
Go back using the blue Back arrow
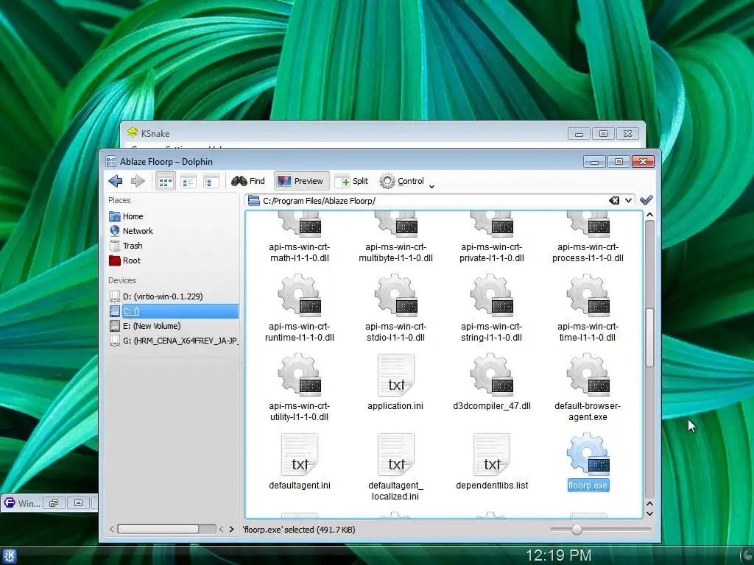tap(116, 181)
